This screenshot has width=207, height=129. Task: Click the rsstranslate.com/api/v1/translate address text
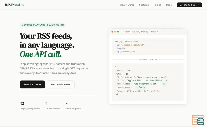(140, 31)
